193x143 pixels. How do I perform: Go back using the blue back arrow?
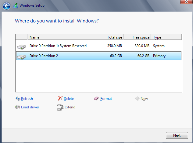(x=6, y=6)
